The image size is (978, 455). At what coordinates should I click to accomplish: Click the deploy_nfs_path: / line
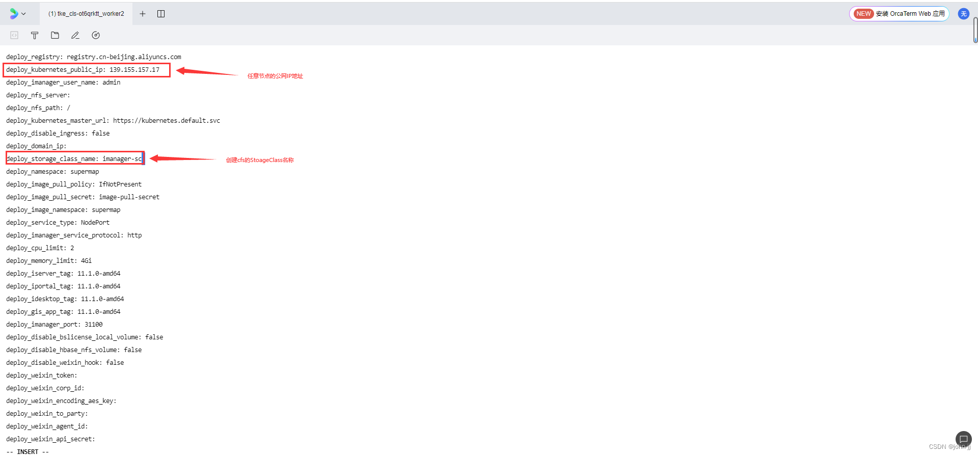point(38,108)
